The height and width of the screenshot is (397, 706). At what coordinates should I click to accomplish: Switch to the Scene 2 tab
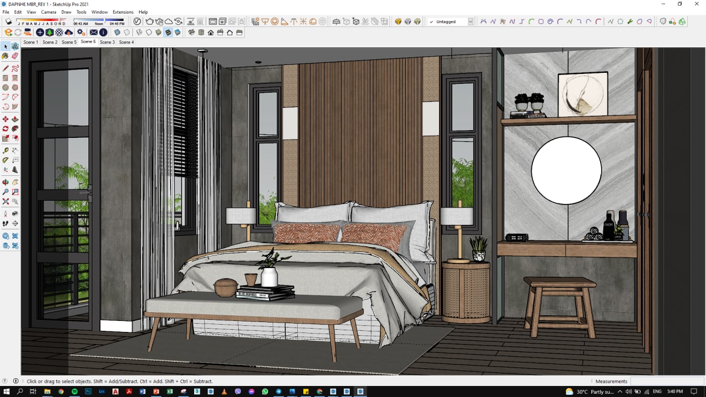click(x=50, y=42)
